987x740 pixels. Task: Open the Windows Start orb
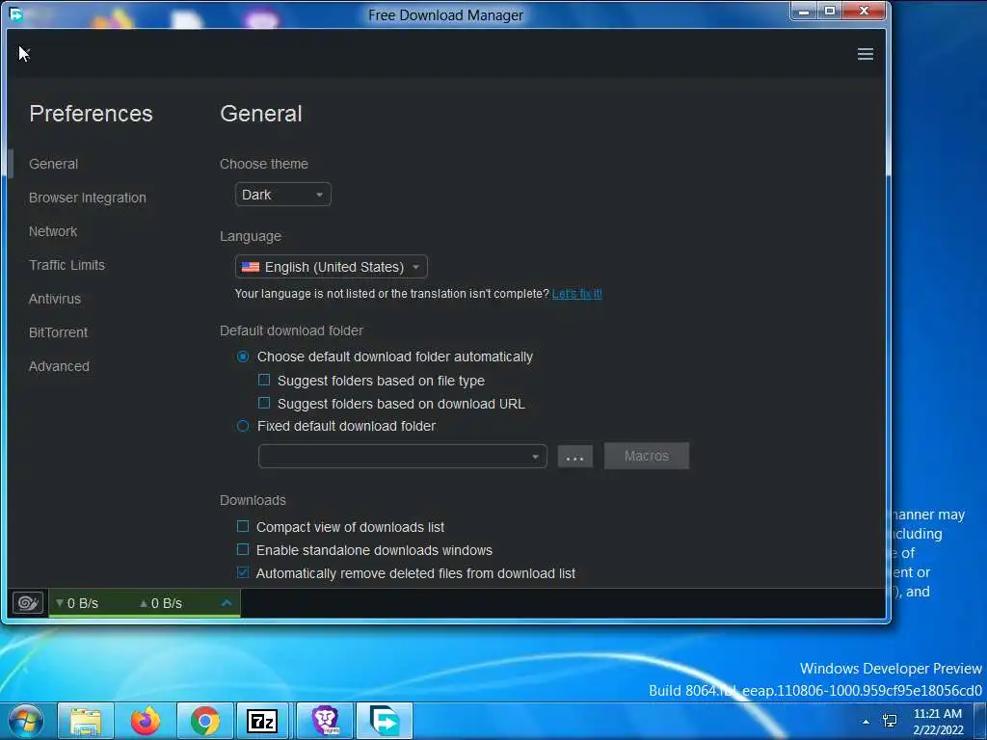26,721
